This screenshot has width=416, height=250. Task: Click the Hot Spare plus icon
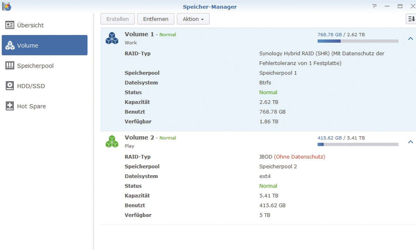click(x=10, y=106)
